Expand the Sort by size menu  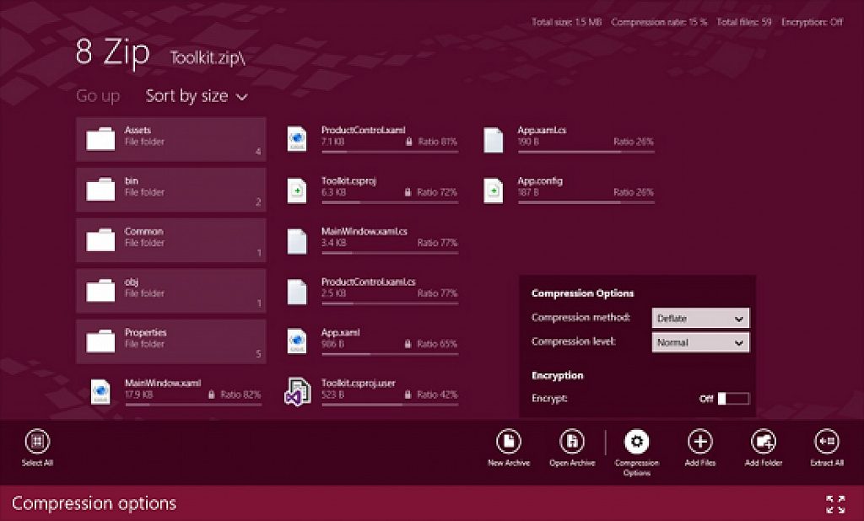196,96
